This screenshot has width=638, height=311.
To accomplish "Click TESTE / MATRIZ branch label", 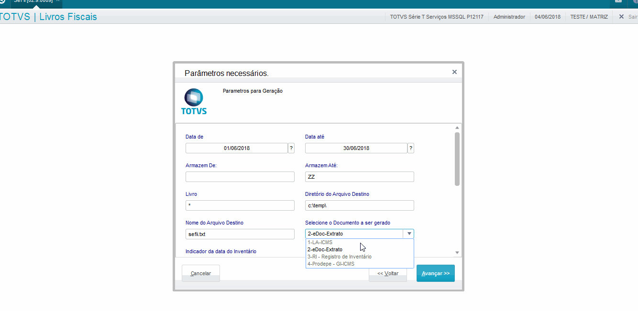I will [589, 17].
